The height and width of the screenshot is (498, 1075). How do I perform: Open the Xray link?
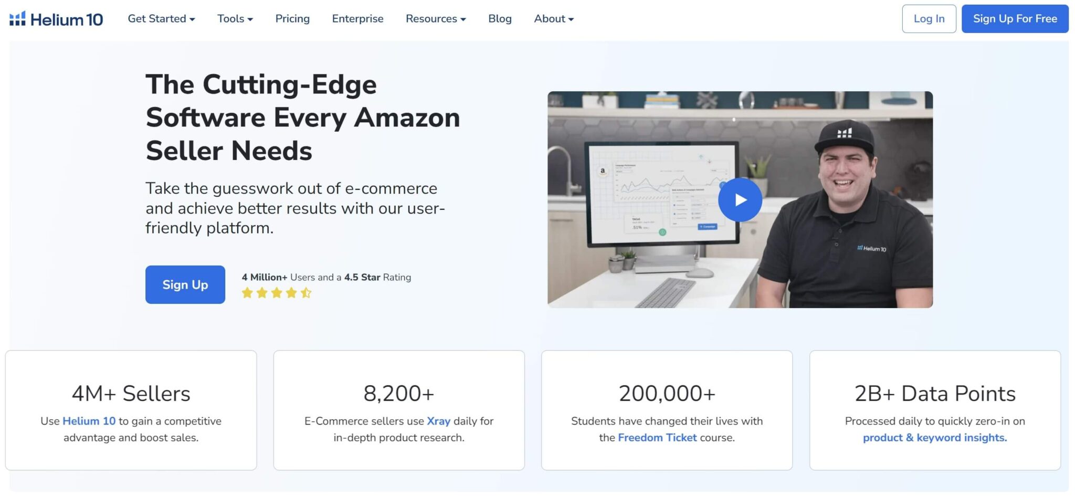438,421
